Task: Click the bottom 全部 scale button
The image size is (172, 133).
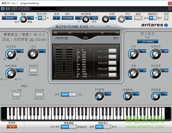Action: (x=112, y=75)
